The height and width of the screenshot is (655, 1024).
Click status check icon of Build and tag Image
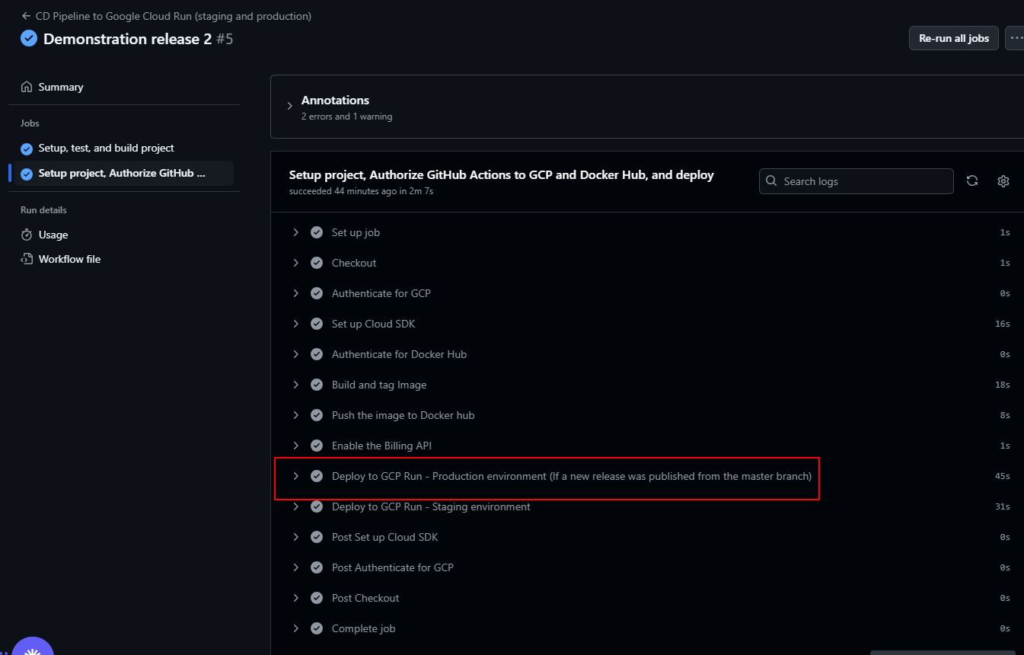tap(317, 385)
